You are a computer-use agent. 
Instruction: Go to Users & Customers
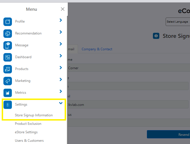click(x=29, y=141)
